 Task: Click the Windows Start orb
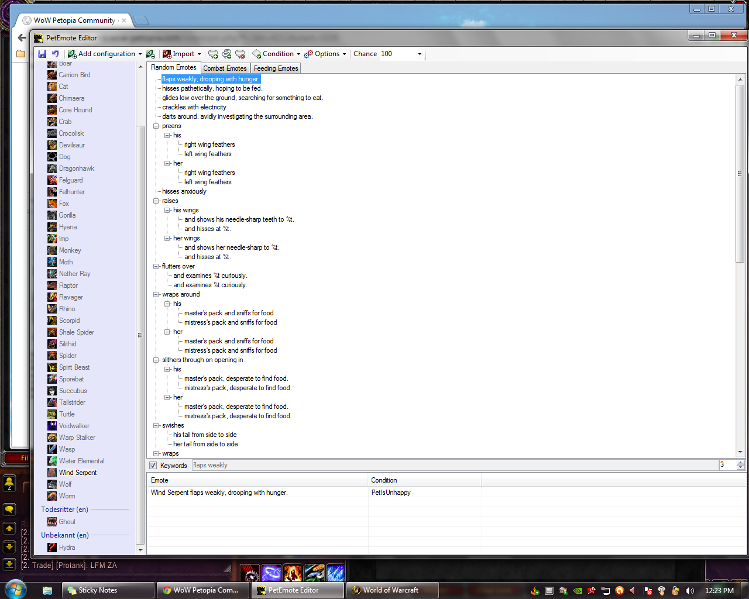pyautogui.click(x=15, y=590)
